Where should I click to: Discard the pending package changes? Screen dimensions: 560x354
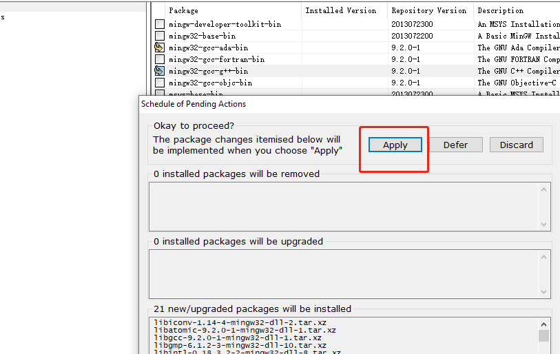click(x=516, y=145)
